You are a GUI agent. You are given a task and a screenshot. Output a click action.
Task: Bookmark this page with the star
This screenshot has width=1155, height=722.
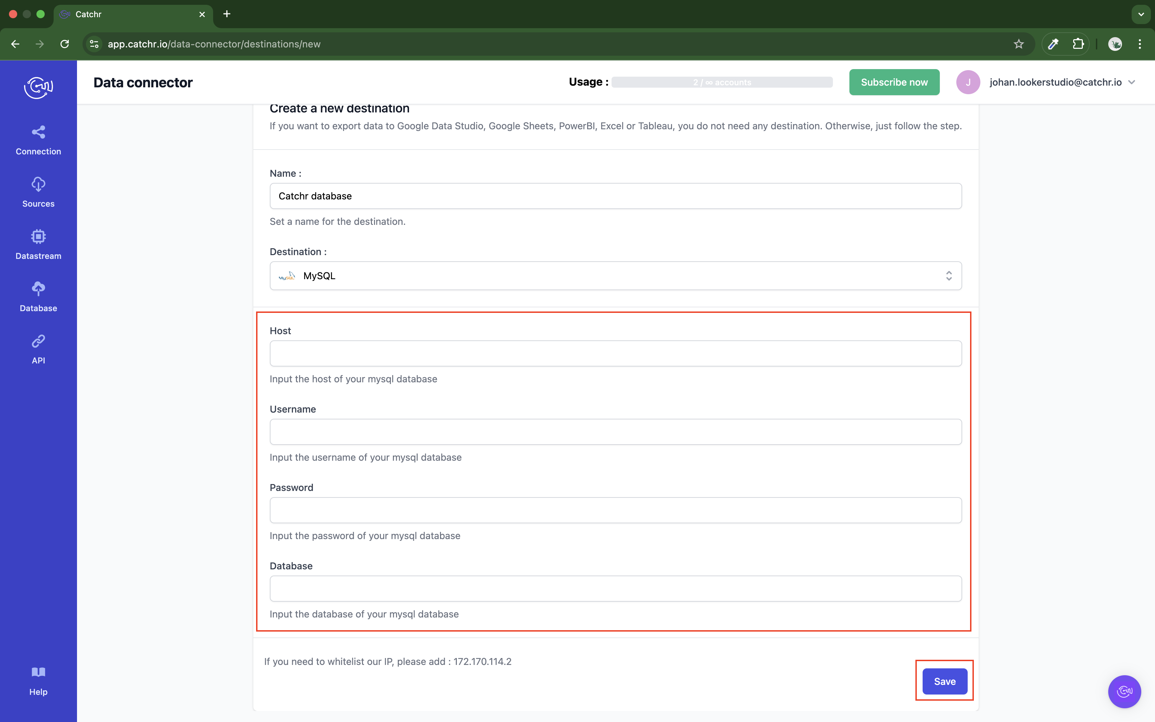(1019, 44)
